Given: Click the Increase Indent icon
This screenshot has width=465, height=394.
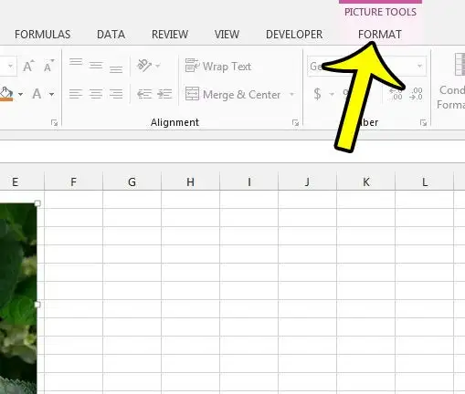Looking at the screenshot, I should click(x=164, y=94).
